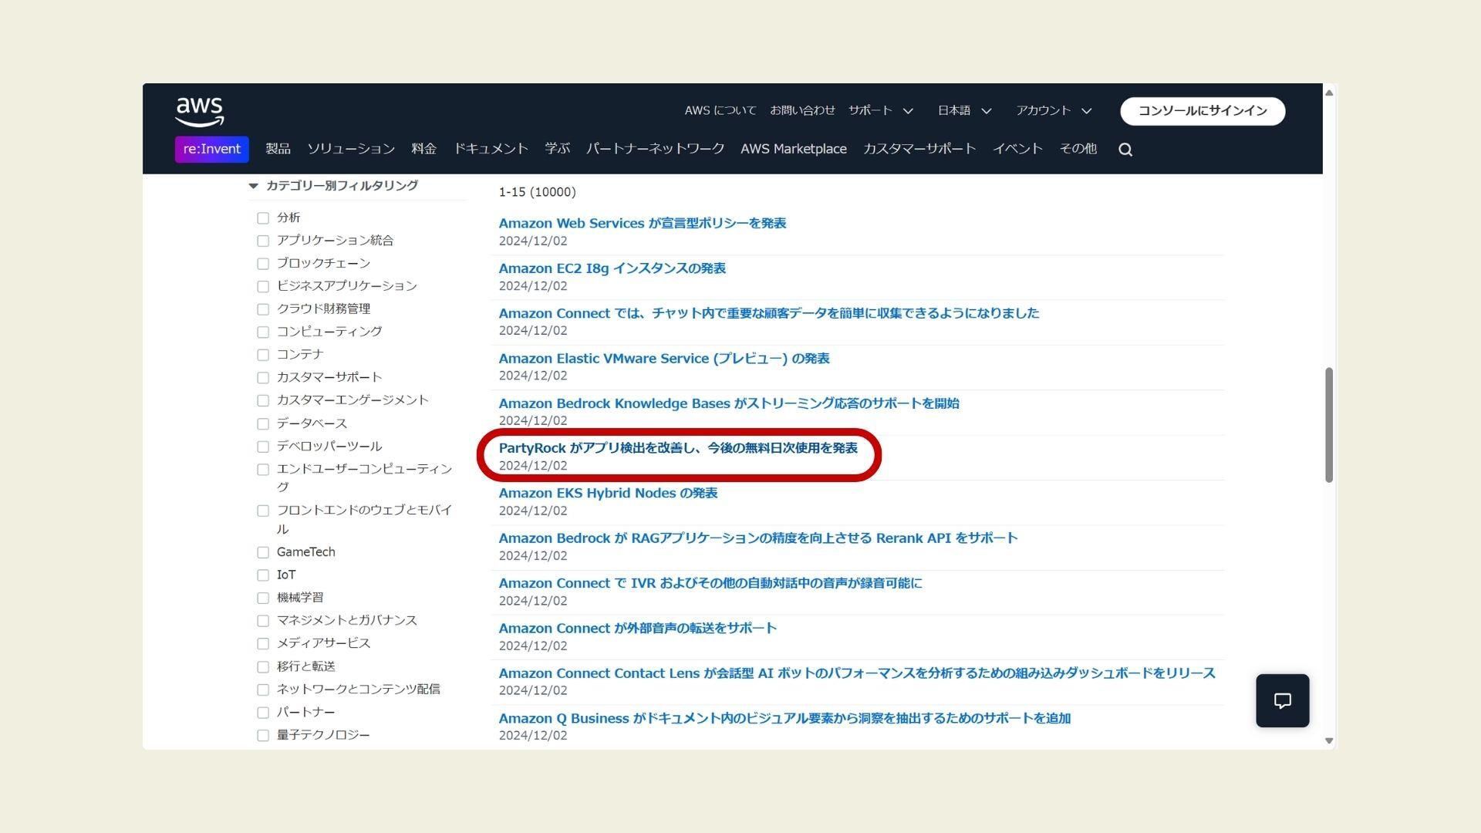Open the サポート dropdown
Viewport: 1481px width, 833px height.
click(x=881, y=111)
